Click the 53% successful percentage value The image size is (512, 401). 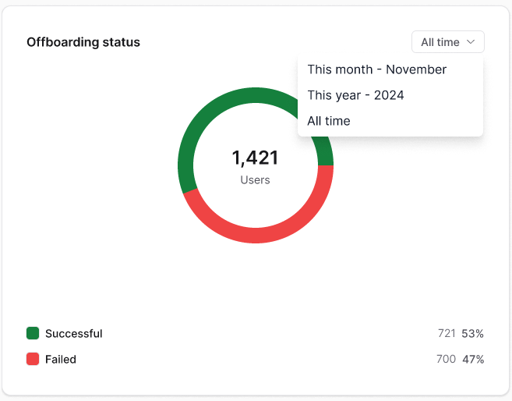[472, 333]
